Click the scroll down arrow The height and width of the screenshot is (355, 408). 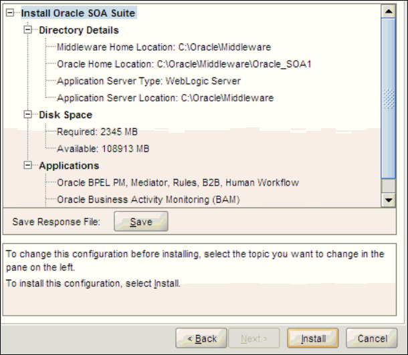tap(388, 200)
